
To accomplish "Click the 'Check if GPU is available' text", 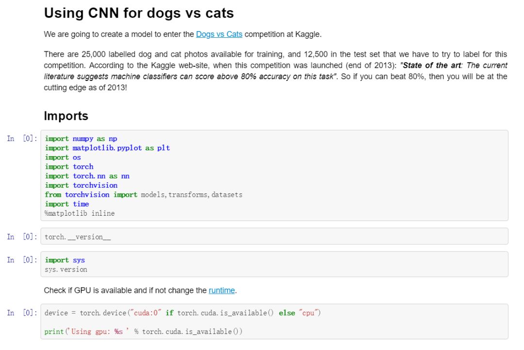I will pyautogui.click(x=125, y=290).
